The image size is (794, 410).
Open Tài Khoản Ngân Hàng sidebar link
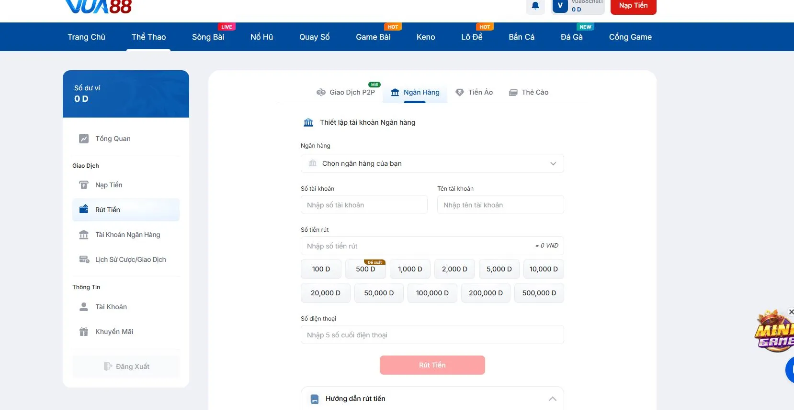coord(126,235)
